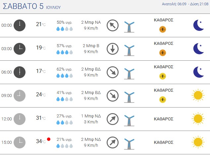
Task: Click the wind turbine icon at 06:00
Action: (129, 74)
